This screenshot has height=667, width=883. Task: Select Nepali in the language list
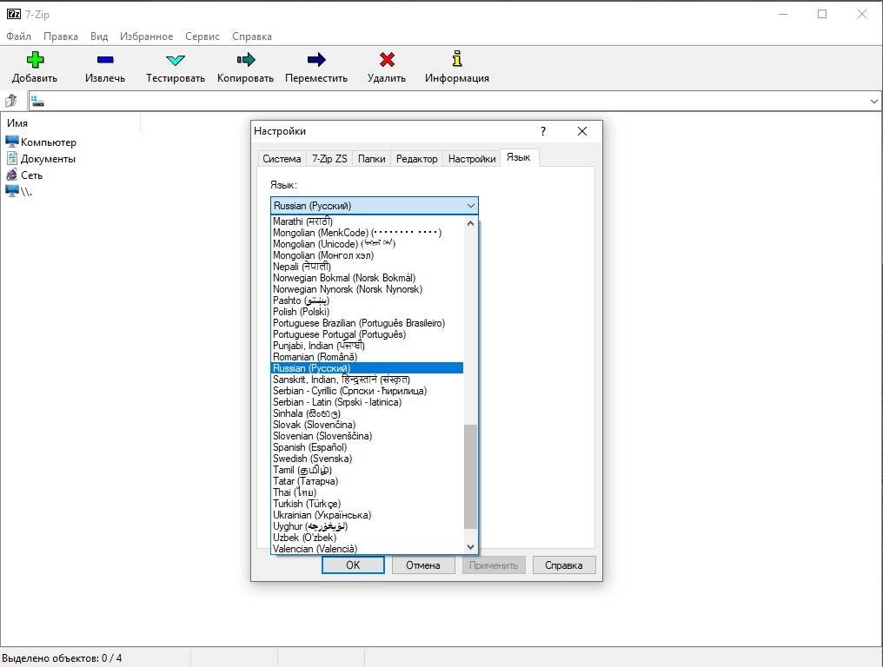click(x=367, y=267)
